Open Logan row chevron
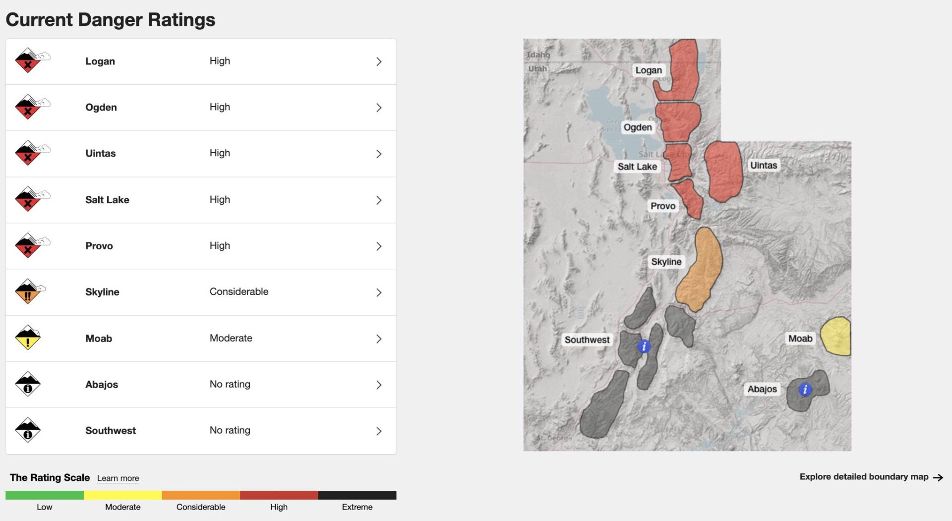Screen dimensions: 952x521 click(379, 61)
